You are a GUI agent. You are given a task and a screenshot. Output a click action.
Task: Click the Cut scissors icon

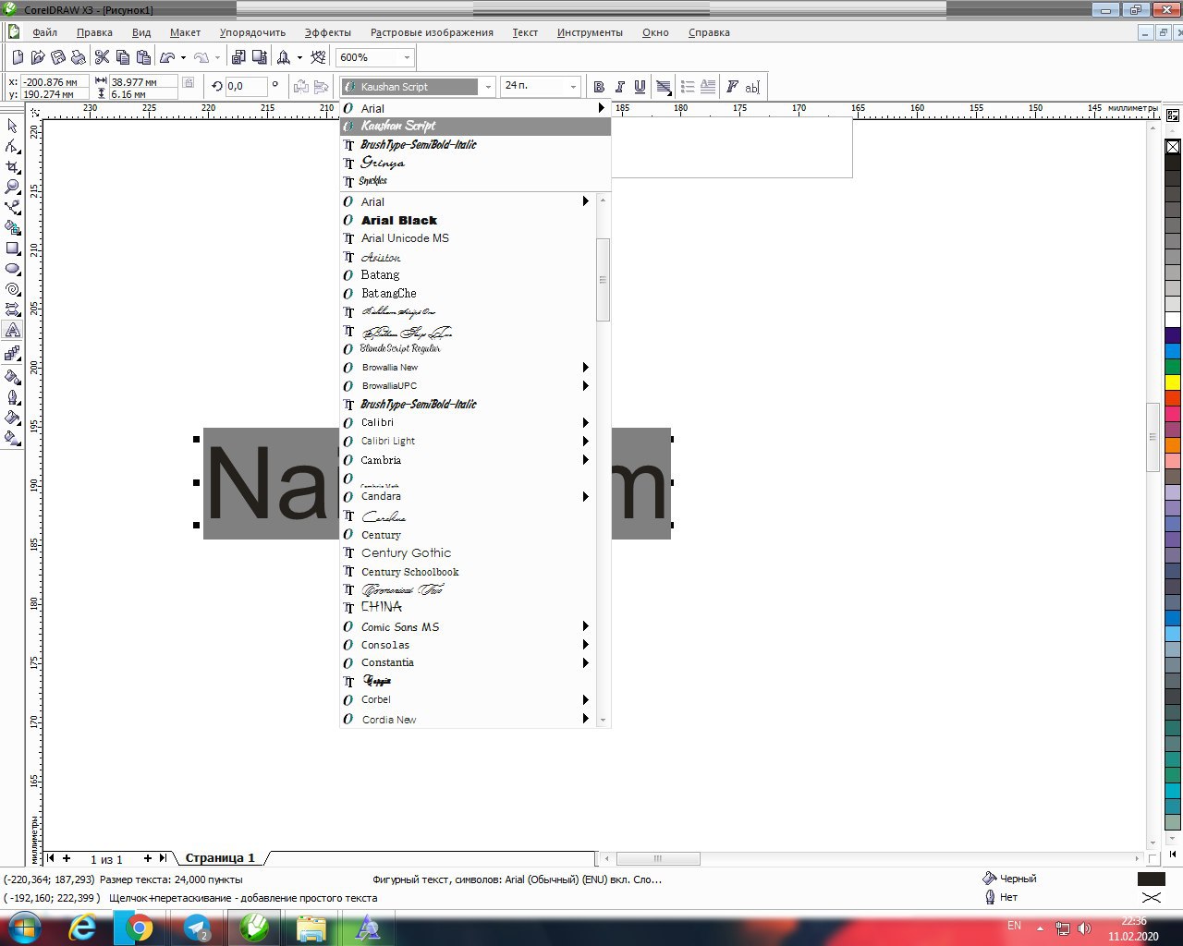(103, 57)
